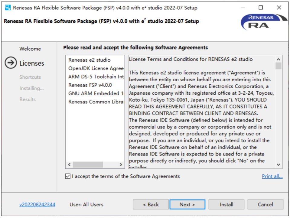The image size is (290, 218).
Task: Click the license list's right scroll arrow
Action: pos(121,164)
